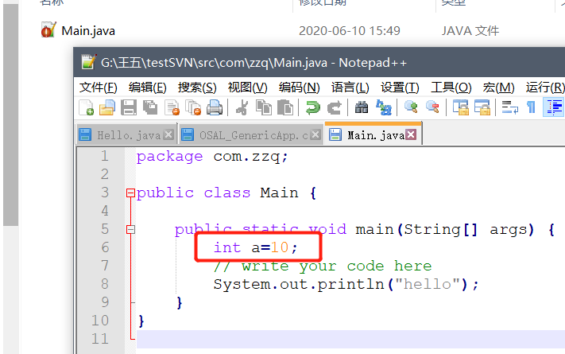Open the 视图(V) menu
The width and height of the screenshot is (565, 354).
(x=248, y=88)
